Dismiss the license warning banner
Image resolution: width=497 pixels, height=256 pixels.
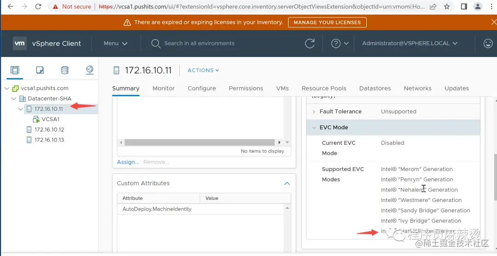(493, 22)
